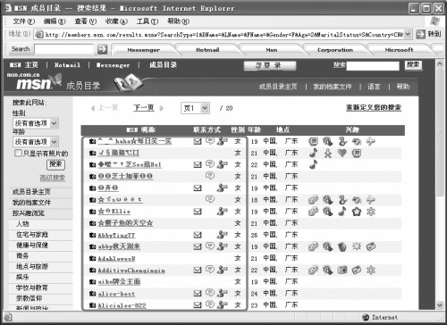Click the 帮助 link in the header
The image size is (447, 325).
click(x=403, y=87)
